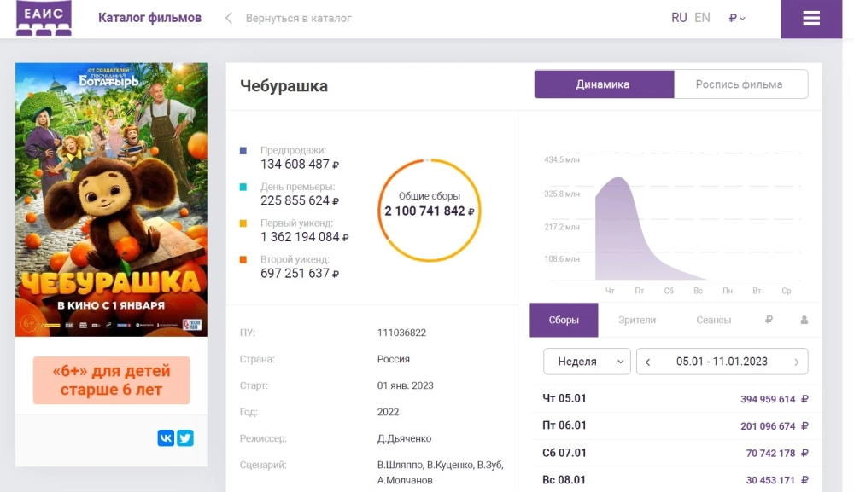
Task: Switch to Динамика view
Action: 603,84
